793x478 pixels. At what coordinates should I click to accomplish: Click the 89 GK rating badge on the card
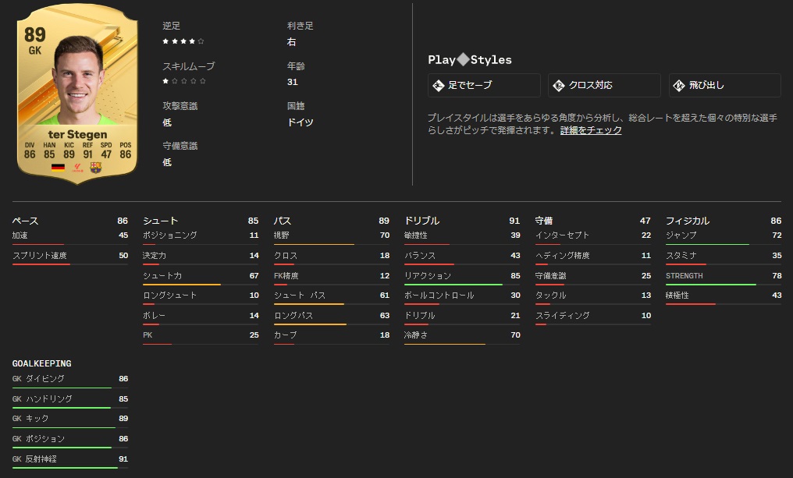tap(34, 38)
